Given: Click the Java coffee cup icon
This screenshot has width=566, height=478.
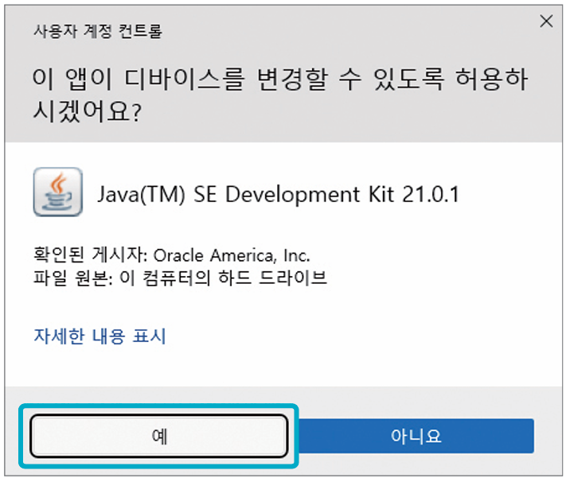Looking at the screenshot, I should click(58, 192).
